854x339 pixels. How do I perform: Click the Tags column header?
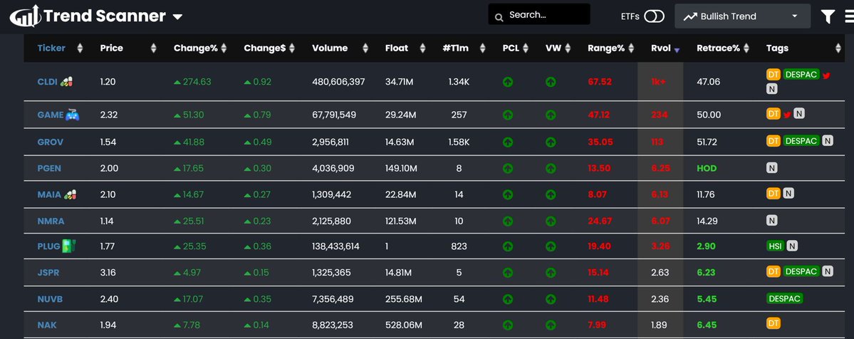(x=777, y=48)
